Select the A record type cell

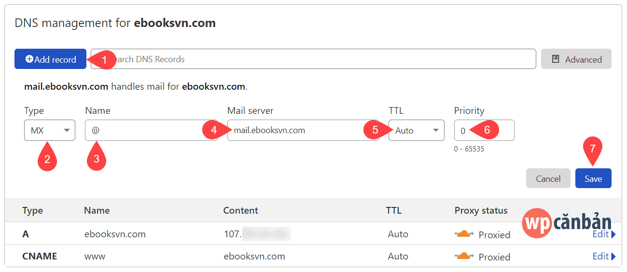coord(26,234)
